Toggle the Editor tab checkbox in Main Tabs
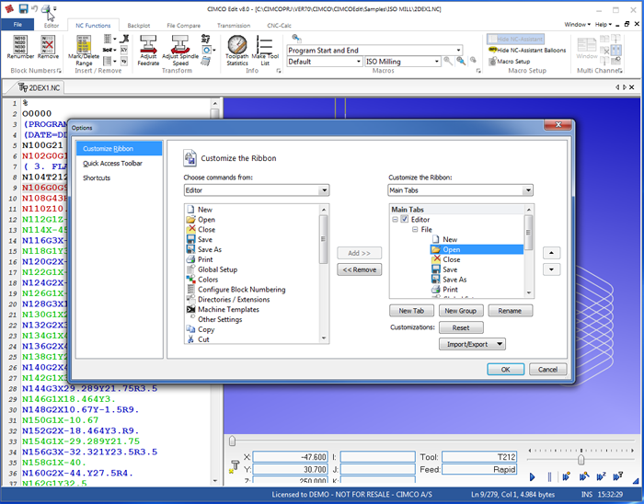 405,219
